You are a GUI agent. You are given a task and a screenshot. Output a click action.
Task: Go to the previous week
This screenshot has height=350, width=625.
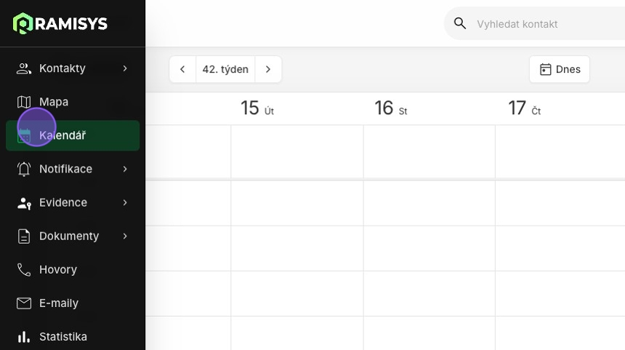tap(182, 69)
